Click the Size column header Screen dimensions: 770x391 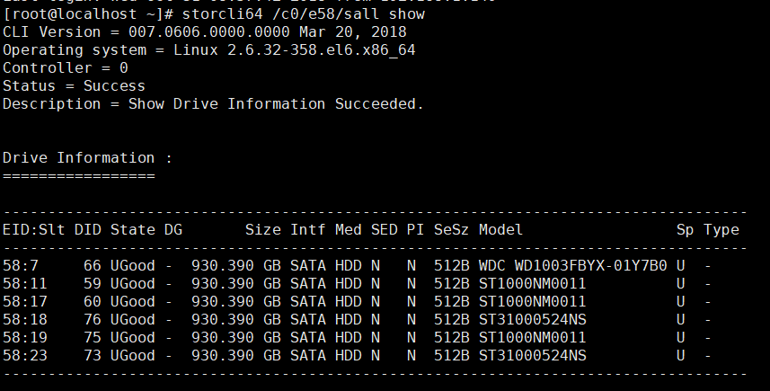coord(263,230)
